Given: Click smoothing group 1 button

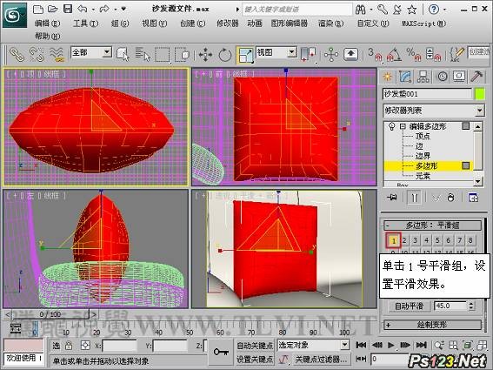Looking at the screenshot, I should click(393, 241).
